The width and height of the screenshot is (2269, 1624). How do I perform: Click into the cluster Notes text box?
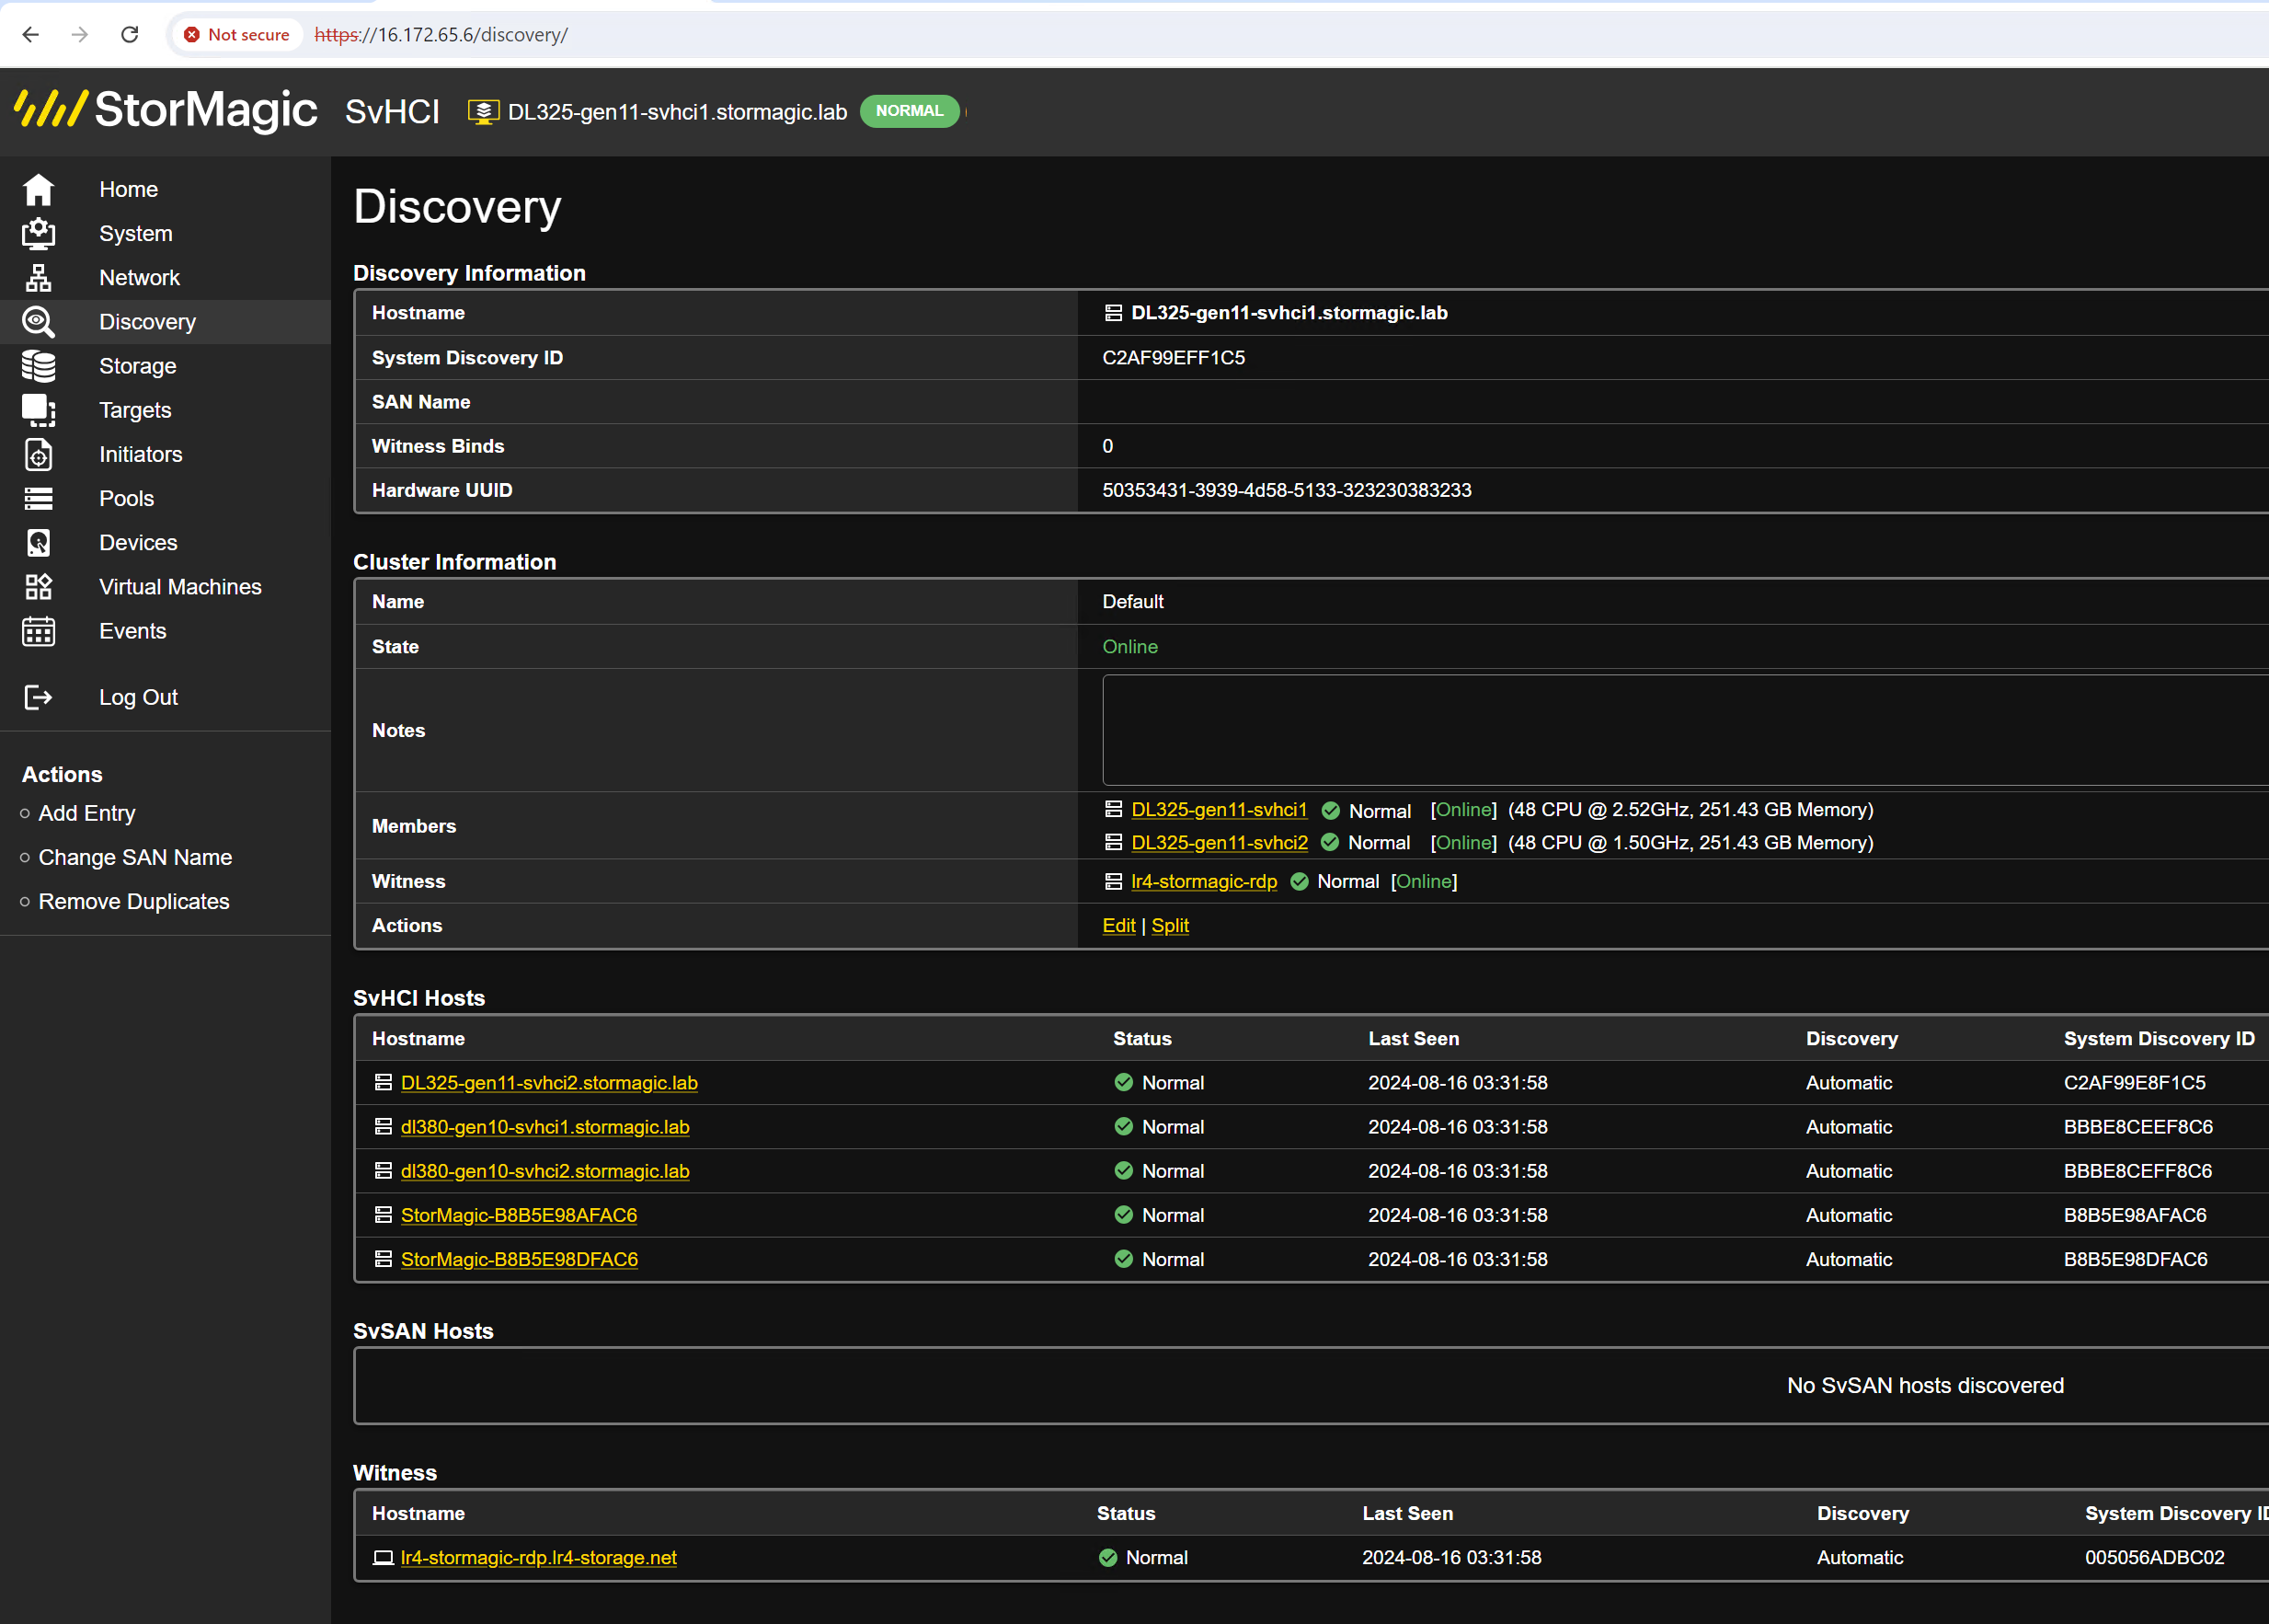click(x=1684, y=730)
